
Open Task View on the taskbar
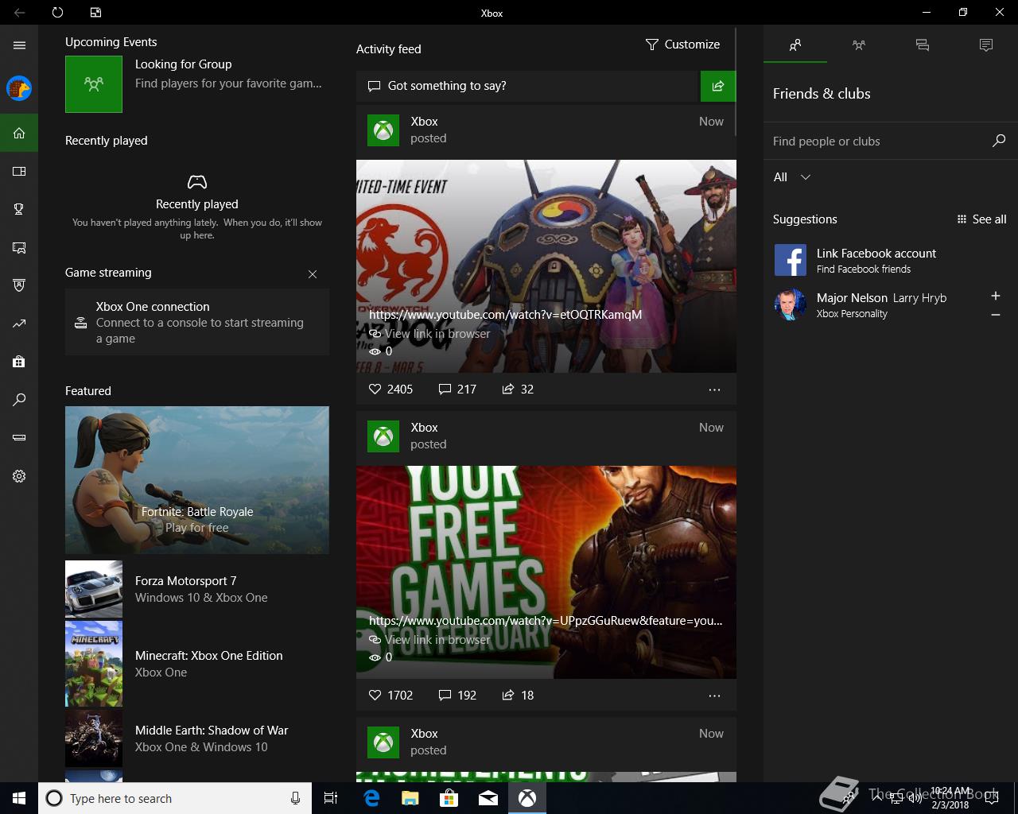[331, 798]
